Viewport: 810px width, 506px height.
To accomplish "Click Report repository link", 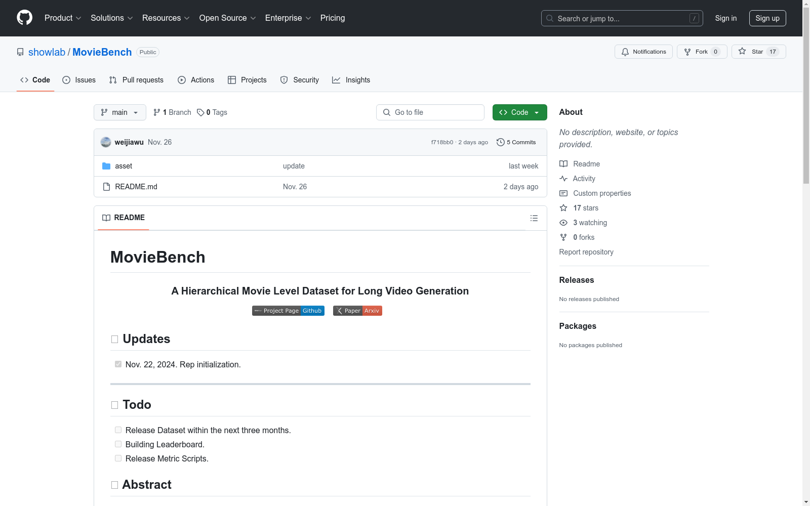I will coord(586,252).
